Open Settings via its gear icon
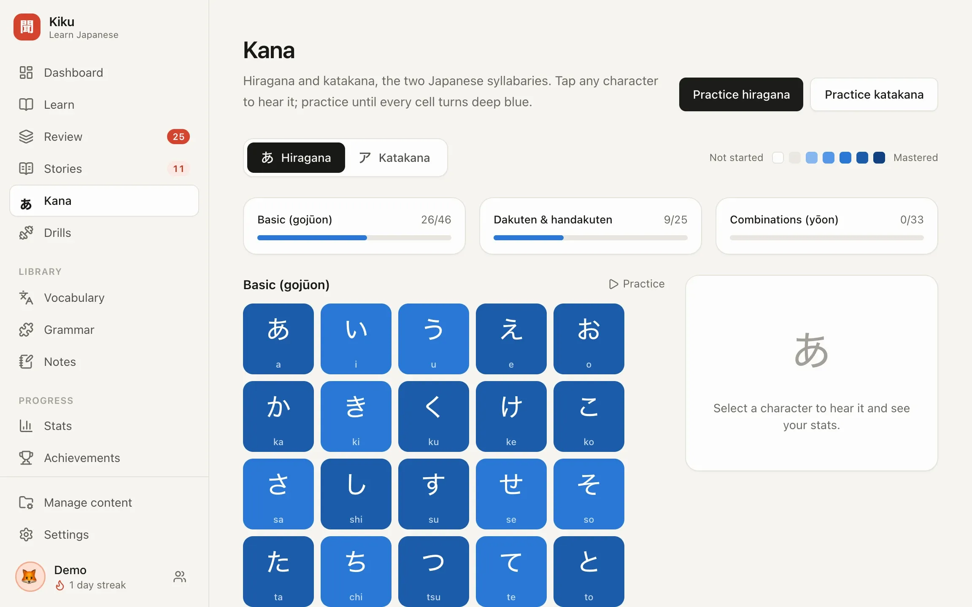Image resolution: width=972 pixels, height=607 pixels. (26, 534)
